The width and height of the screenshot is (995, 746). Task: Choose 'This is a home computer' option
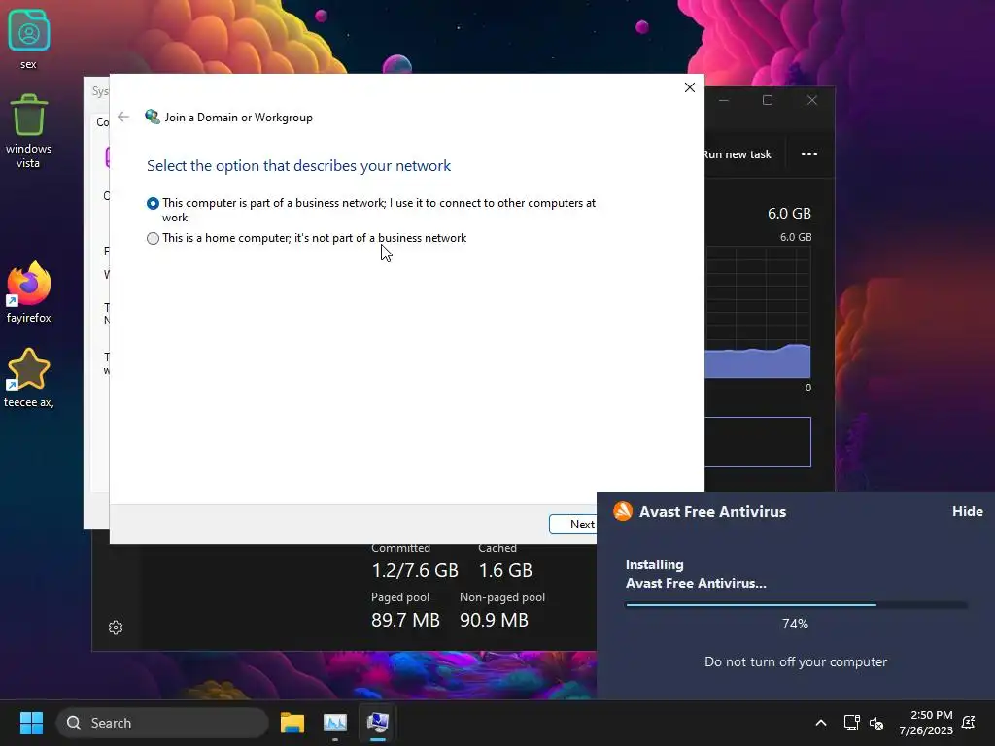point(153,239)
